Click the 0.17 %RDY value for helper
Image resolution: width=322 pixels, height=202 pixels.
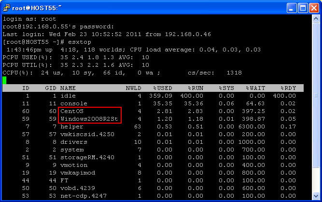click(x=288, y=126)
